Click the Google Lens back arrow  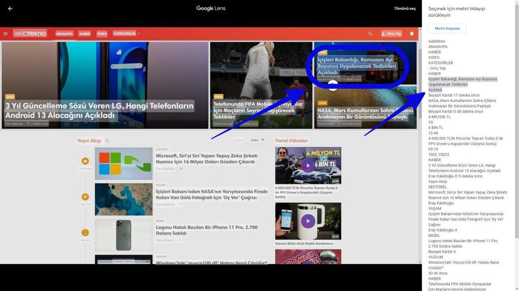click(x=10, y=9)
